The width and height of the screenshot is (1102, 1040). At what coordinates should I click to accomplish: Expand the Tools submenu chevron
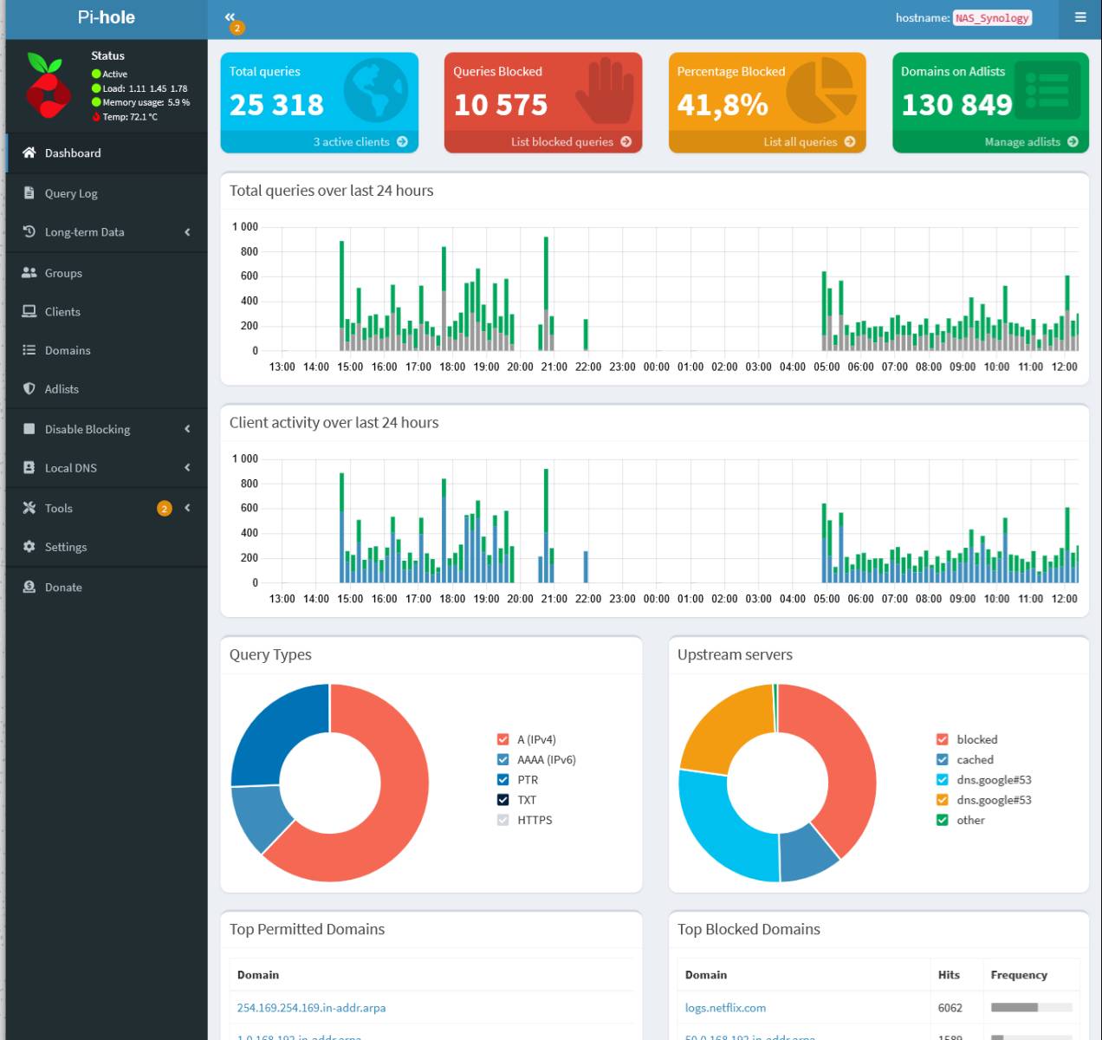click(187, 508)
